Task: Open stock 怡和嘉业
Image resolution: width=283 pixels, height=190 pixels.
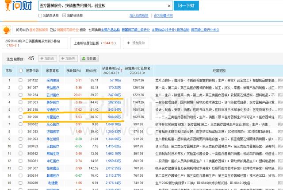Action: (53, 168)
